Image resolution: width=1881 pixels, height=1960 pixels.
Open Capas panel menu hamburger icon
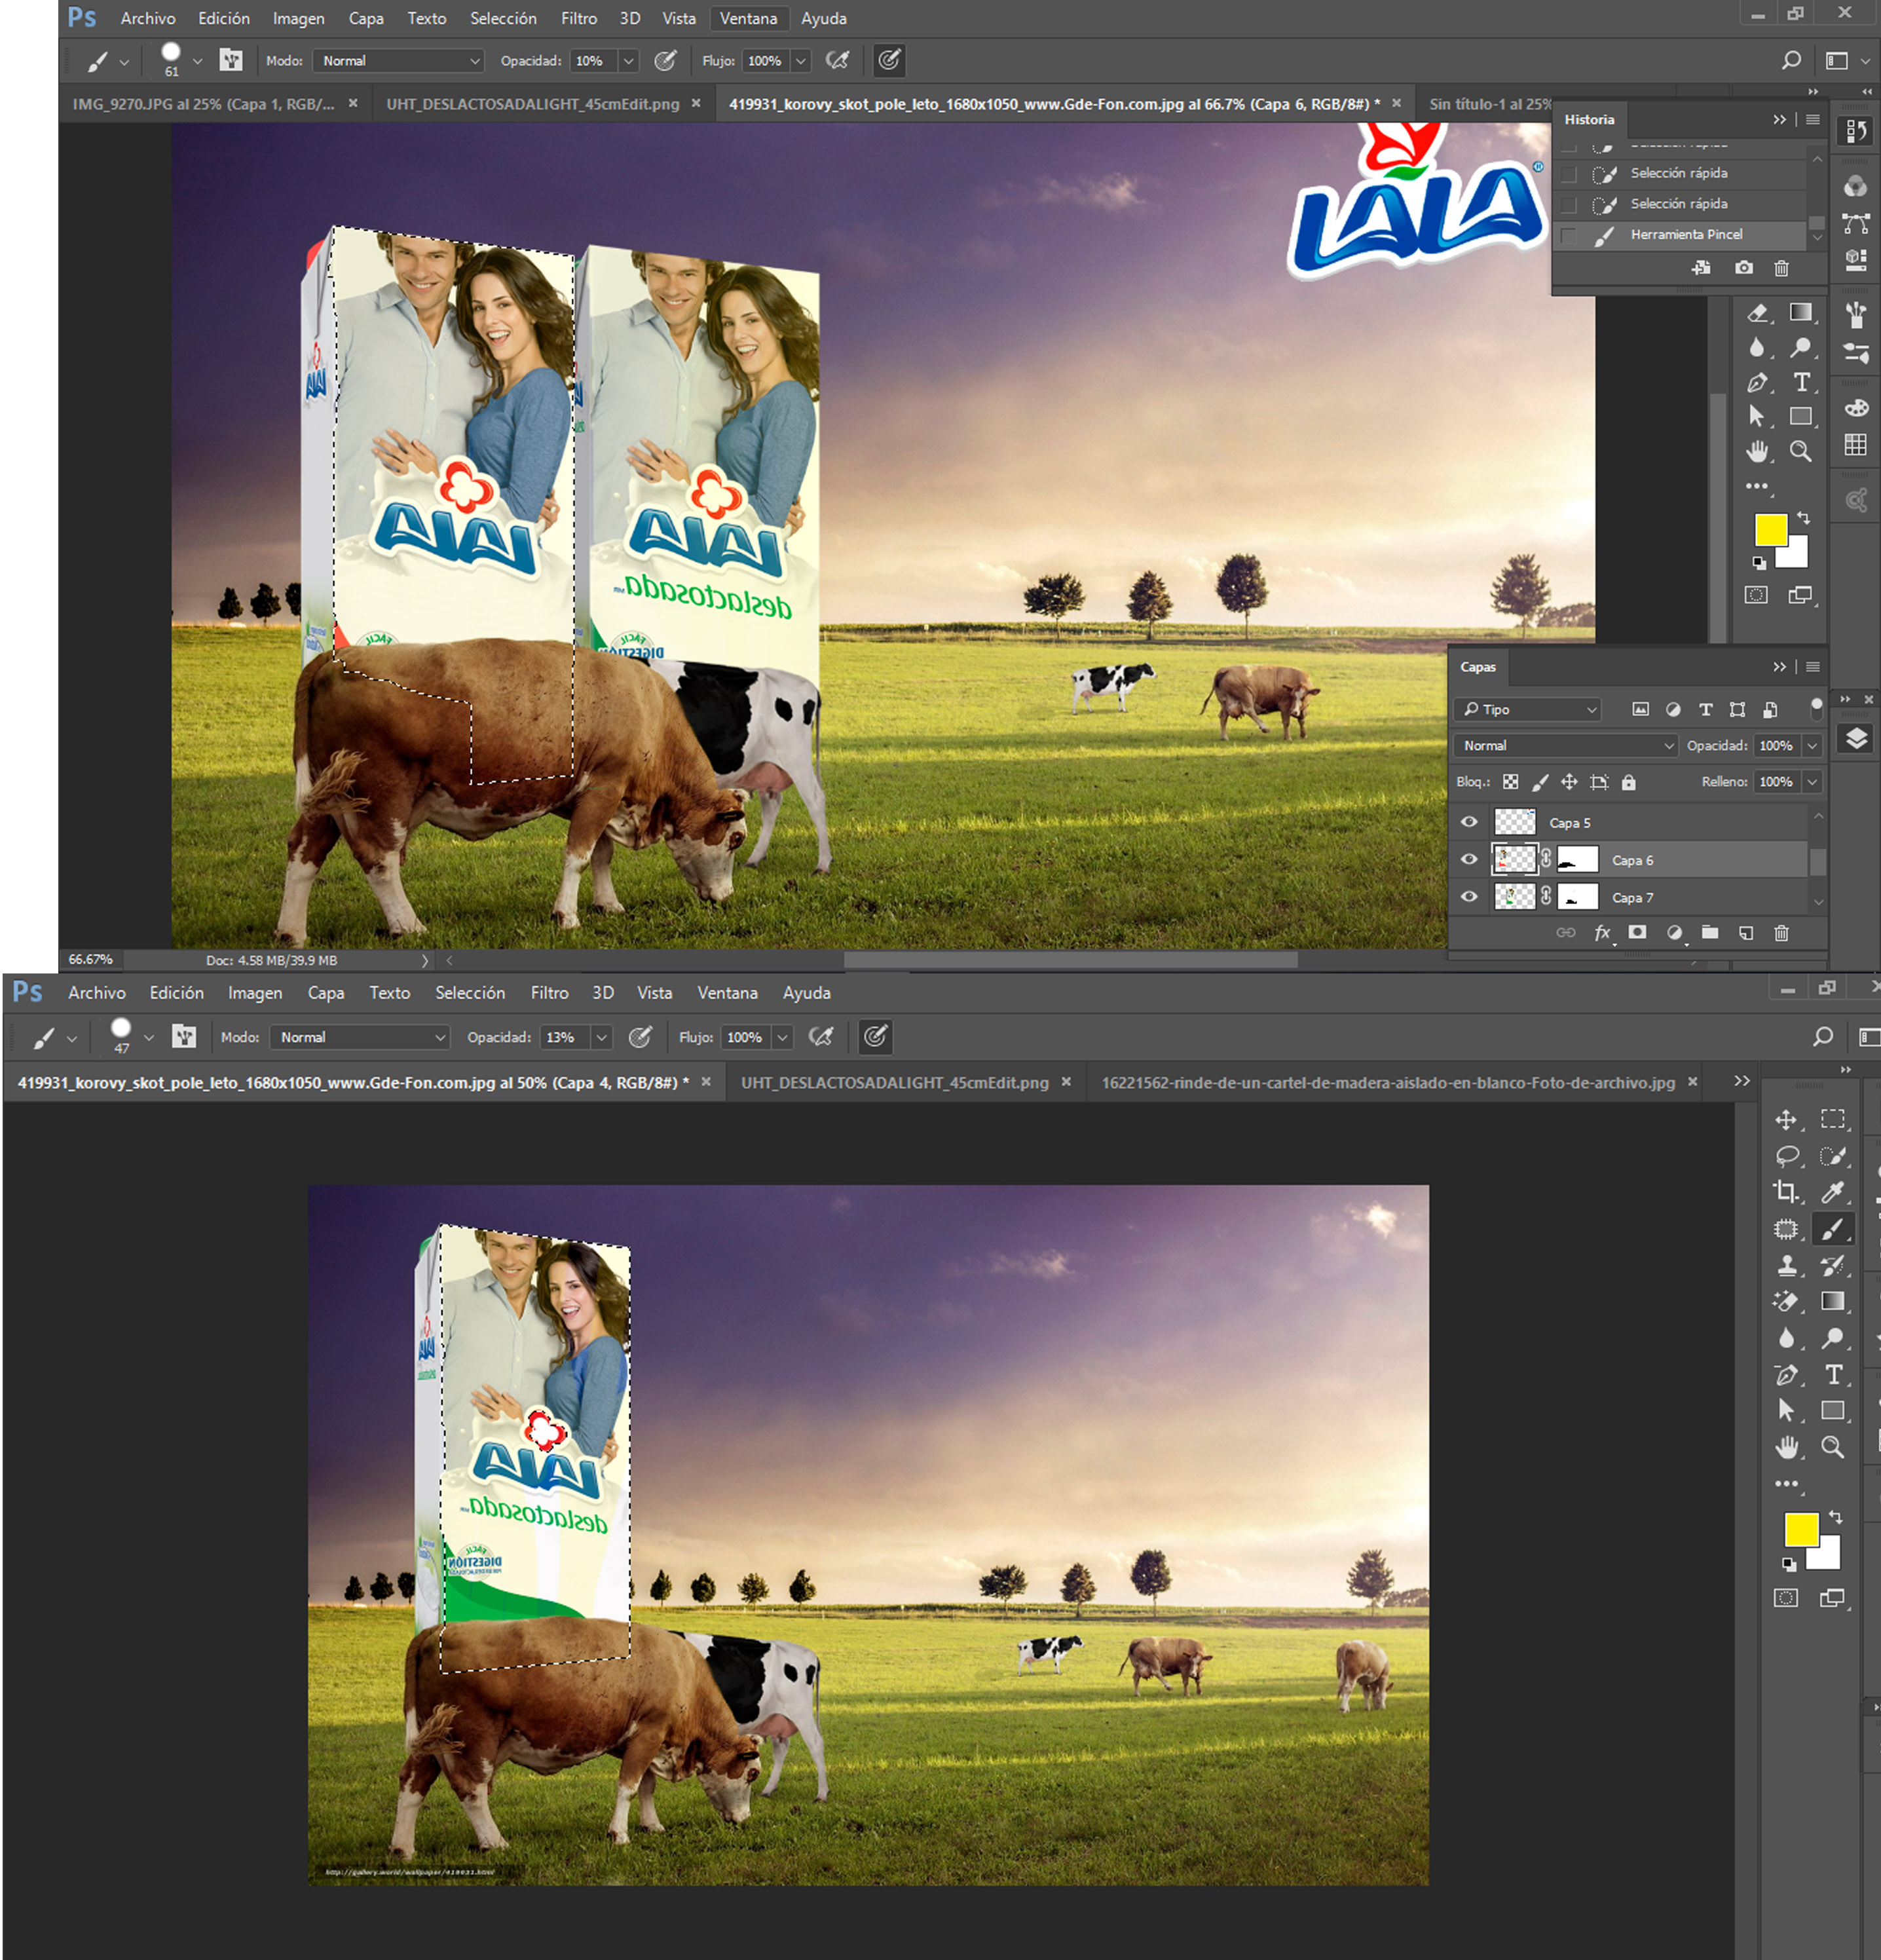[x=1812, y=666]
